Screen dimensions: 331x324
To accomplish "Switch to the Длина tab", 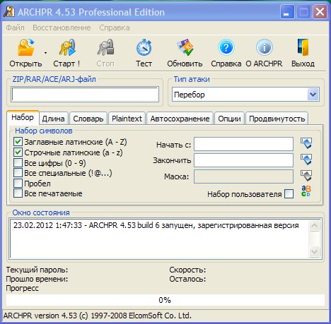I will (54, 119).
